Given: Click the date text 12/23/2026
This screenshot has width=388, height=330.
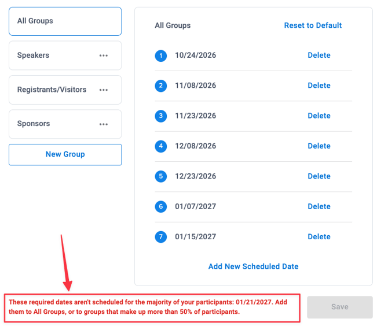Looking at the screenshot, I should [196, 176].
